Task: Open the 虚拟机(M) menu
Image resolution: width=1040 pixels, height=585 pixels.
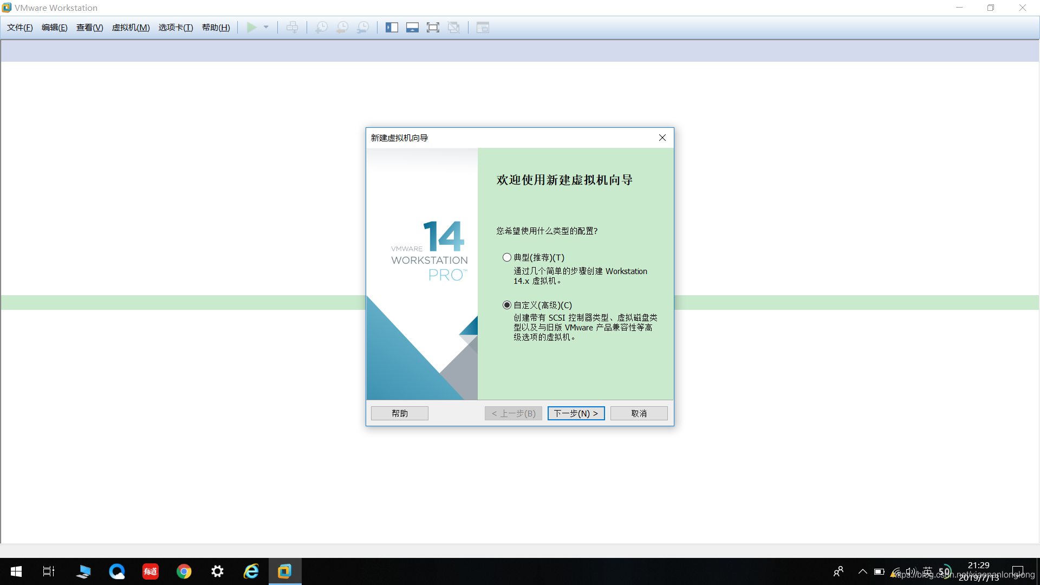Action: tap(131, 28)
